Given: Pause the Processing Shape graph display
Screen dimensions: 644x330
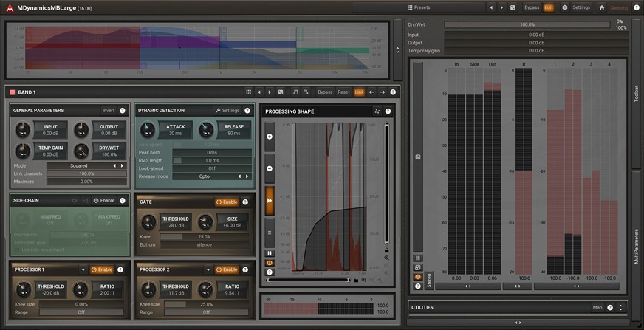Looking at the screenshot, I should [x=270, y=253].
